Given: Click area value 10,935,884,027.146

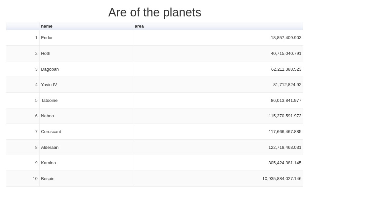Looking at the screenshot, I should pyautogui.click(x=282, y=179).
